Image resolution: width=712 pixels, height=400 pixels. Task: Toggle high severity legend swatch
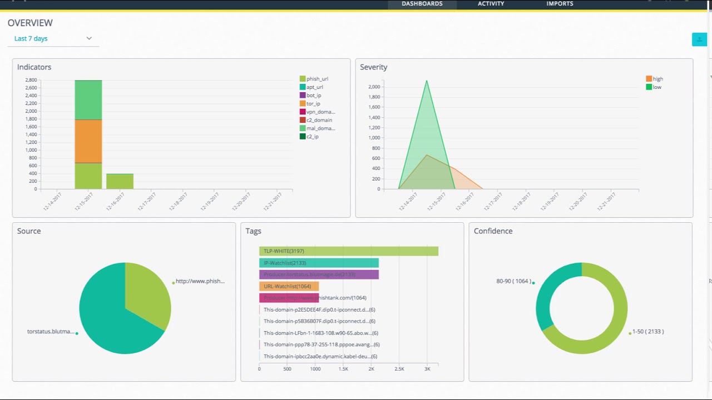[649, 79]
